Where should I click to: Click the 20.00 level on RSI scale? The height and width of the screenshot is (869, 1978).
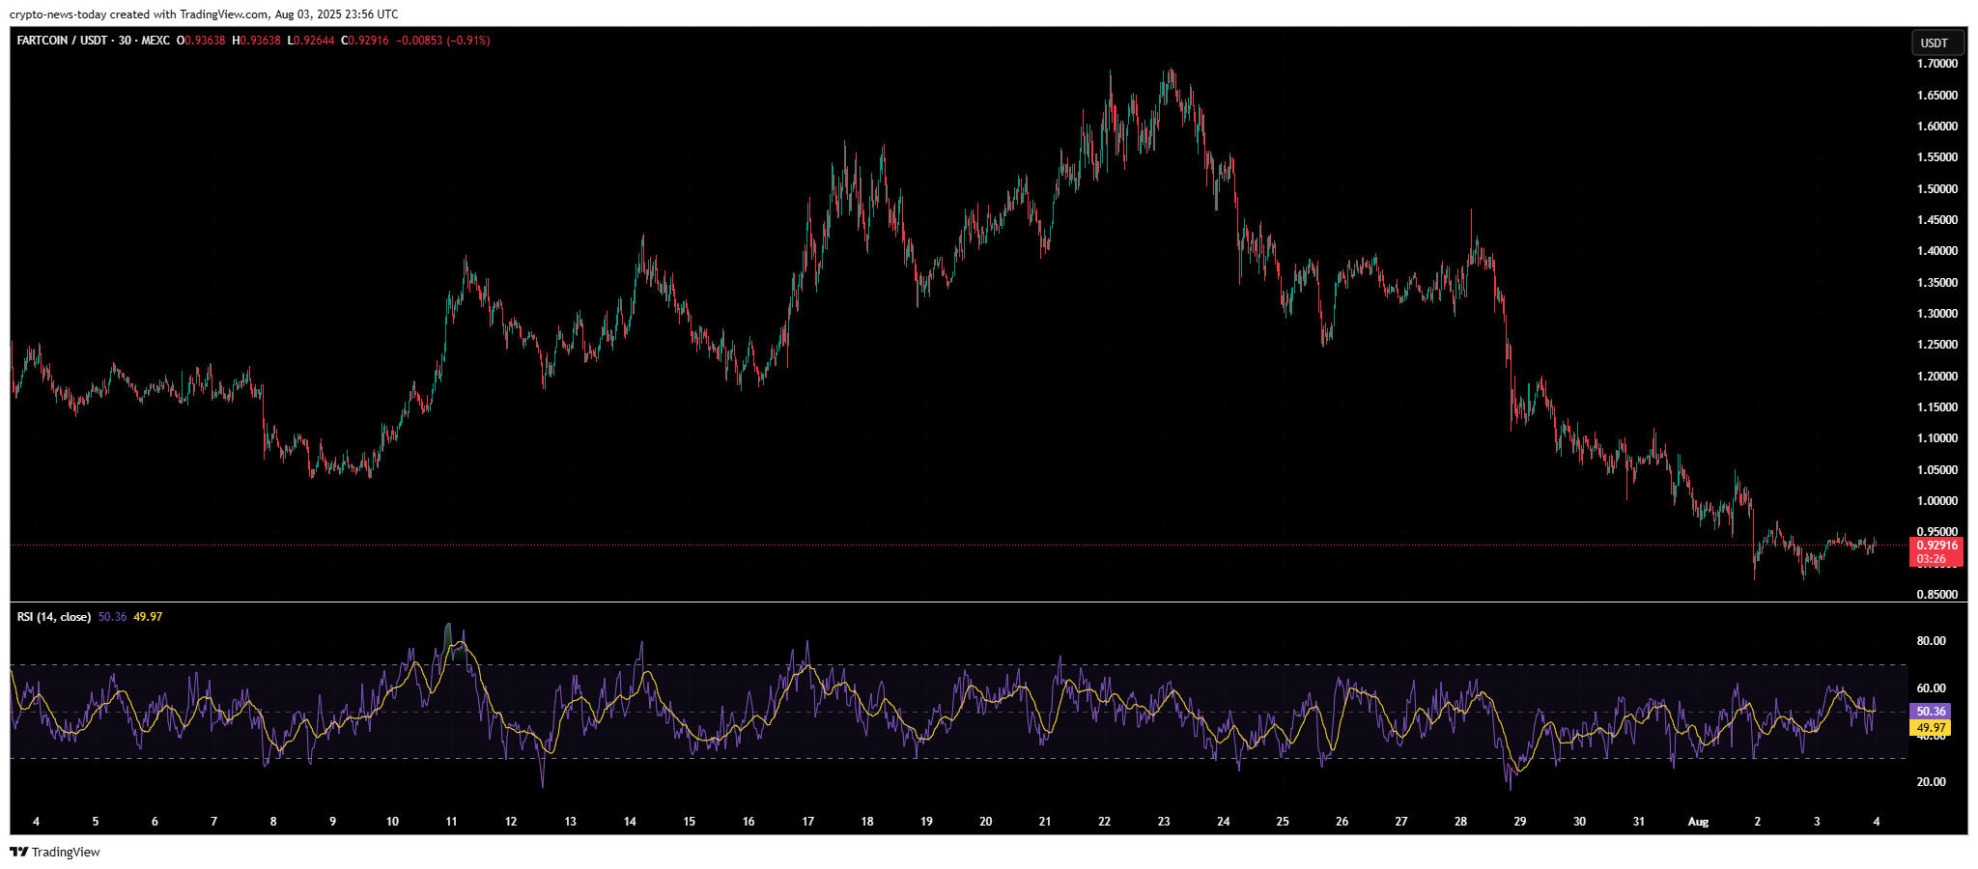pos(1931,782)
